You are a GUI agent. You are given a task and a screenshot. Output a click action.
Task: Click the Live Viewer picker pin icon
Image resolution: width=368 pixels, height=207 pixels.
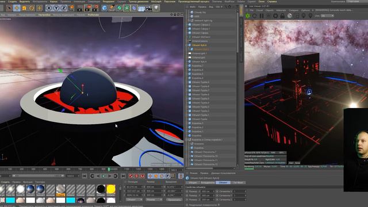click(310, 16)
